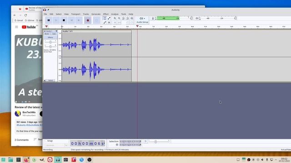Screen dimensions: 291x163
Task: Click the speaker playback meter icon
Action: click(x=197, y=18)
